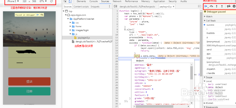This screenshot has width=236, height=108.
Task: Deactivate breakpoints icon
Action: [229, 6]
